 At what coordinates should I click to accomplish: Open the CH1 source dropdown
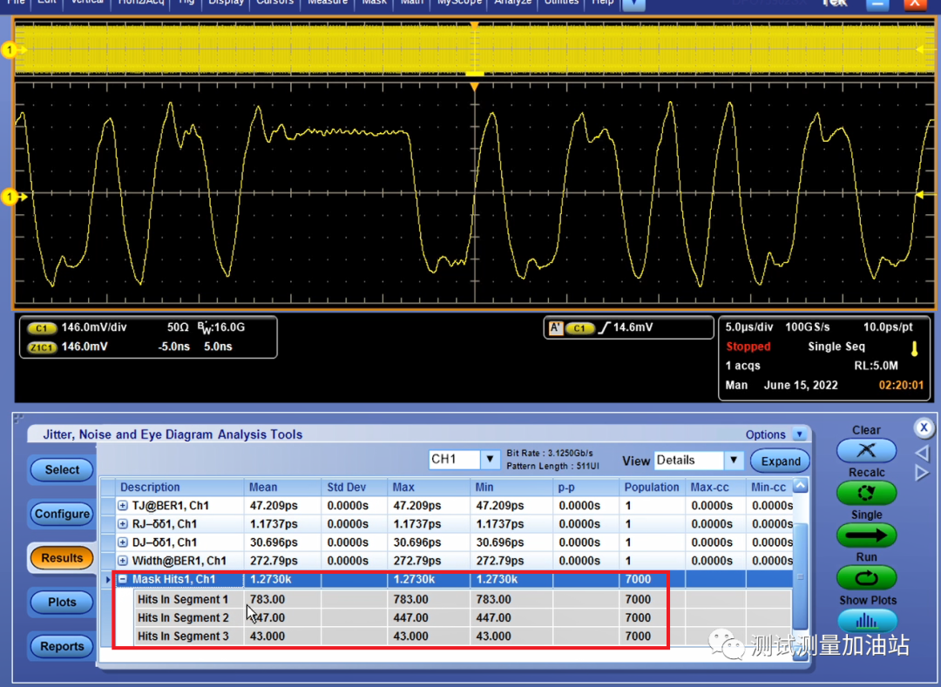tap(490, 460)
